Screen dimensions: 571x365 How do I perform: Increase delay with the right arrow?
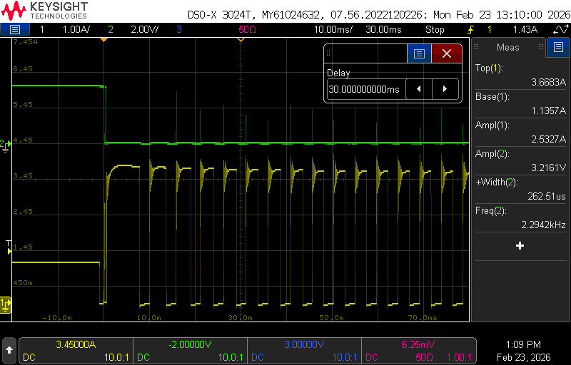445,88
